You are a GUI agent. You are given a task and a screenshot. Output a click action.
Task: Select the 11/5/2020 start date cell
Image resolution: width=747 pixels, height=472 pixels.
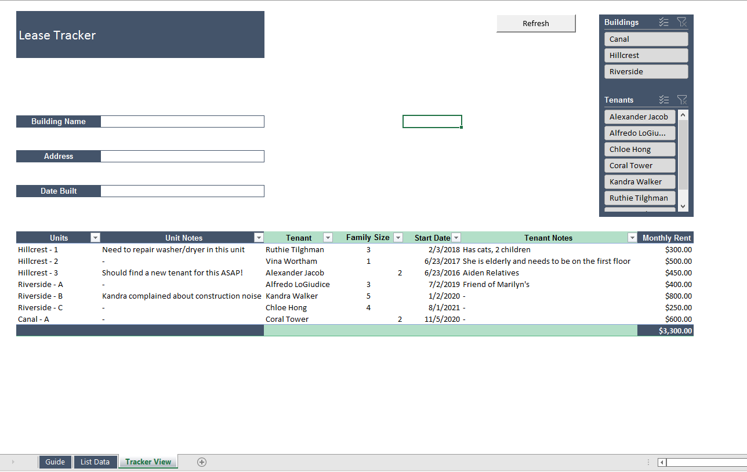click(x=432, y=319)
